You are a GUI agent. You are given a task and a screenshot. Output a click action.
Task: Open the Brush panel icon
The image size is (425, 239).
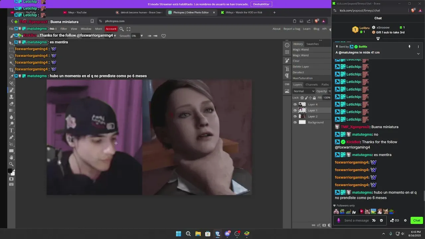[x=287, y=60]
